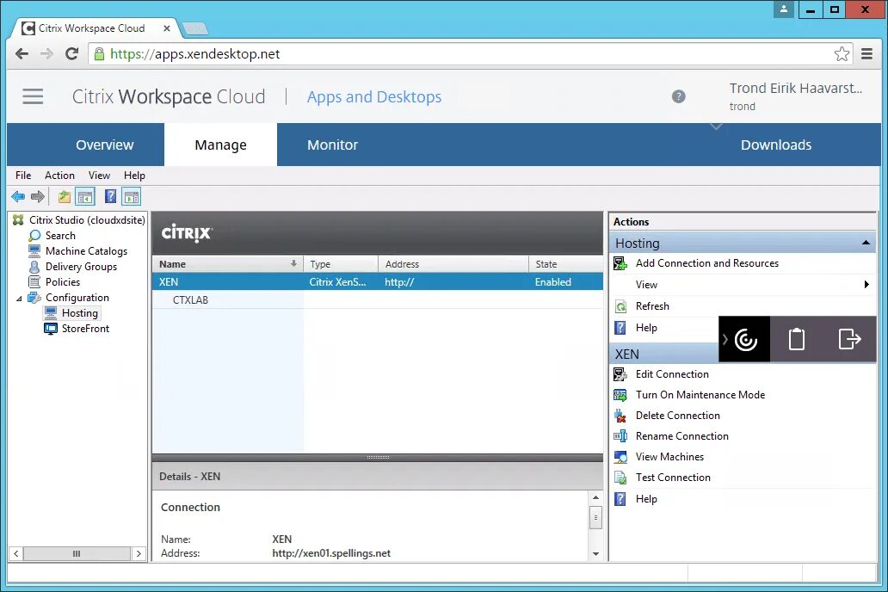Sort by Name column header

[228, 264]
